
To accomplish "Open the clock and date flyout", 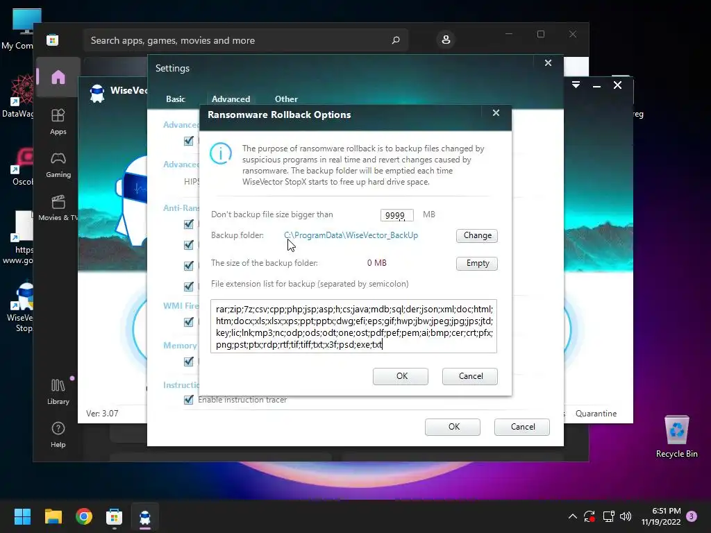I will (661, 516).
